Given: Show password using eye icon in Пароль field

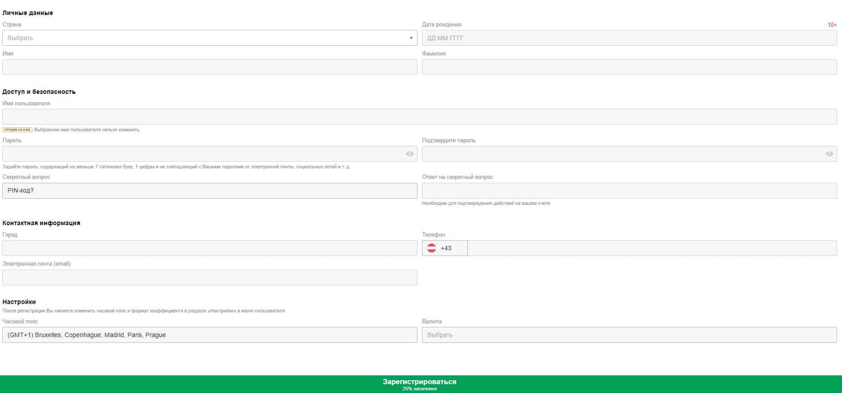Looking at the screenshot, I should click(410, 154).
